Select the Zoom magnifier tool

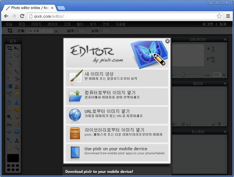[x=17, y=148]
